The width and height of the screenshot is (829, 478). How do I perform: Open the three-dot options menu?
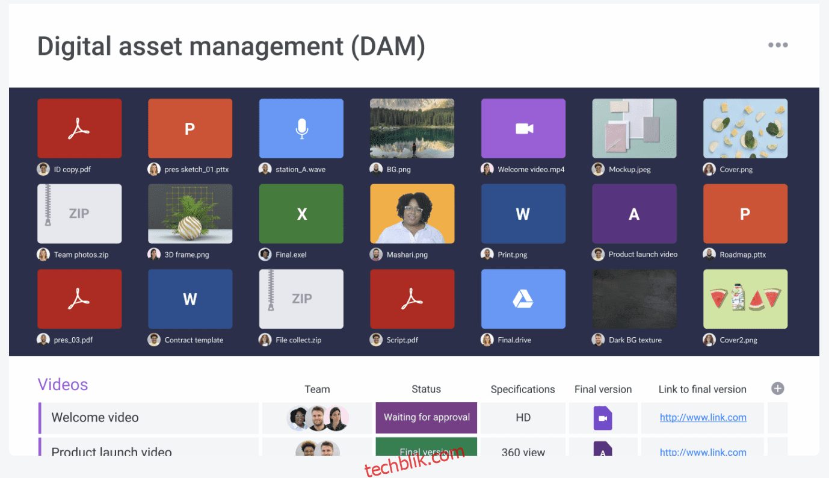click(778, 45)
